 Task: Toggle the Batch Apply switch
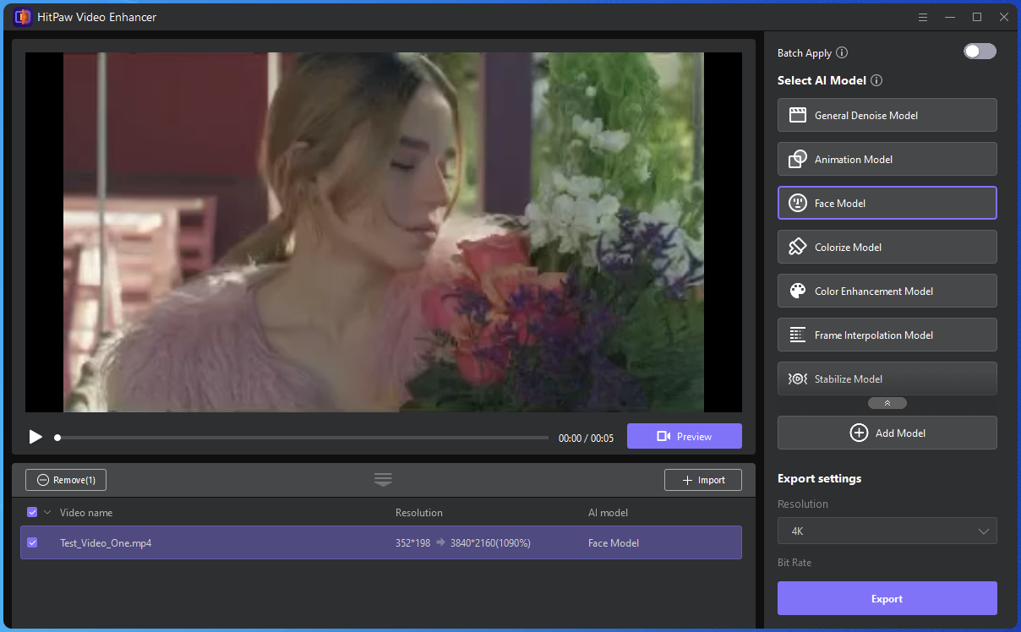[980, 52]
